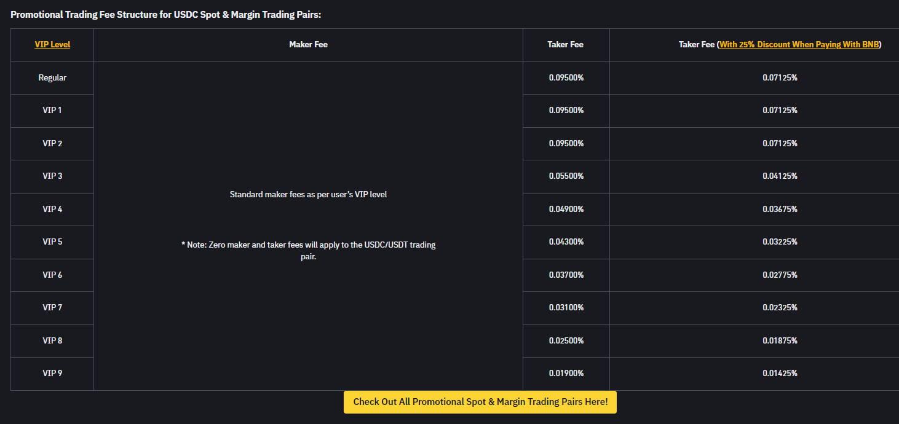The image size is (899, 424).
Task: Click the 0.04900% taker fee for VIP 4
Action: [x=566, y=209]
